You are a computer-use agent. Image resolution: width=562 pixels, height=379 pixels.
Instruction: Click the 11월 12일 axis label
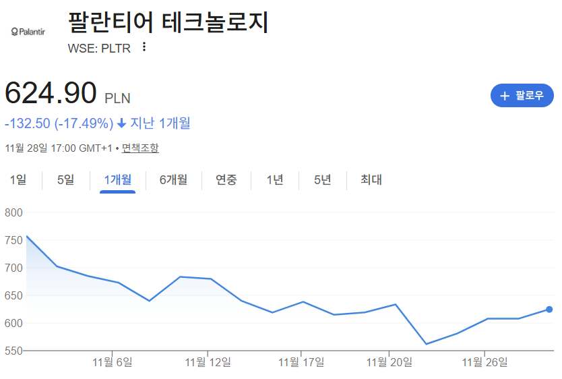[208, 362]
